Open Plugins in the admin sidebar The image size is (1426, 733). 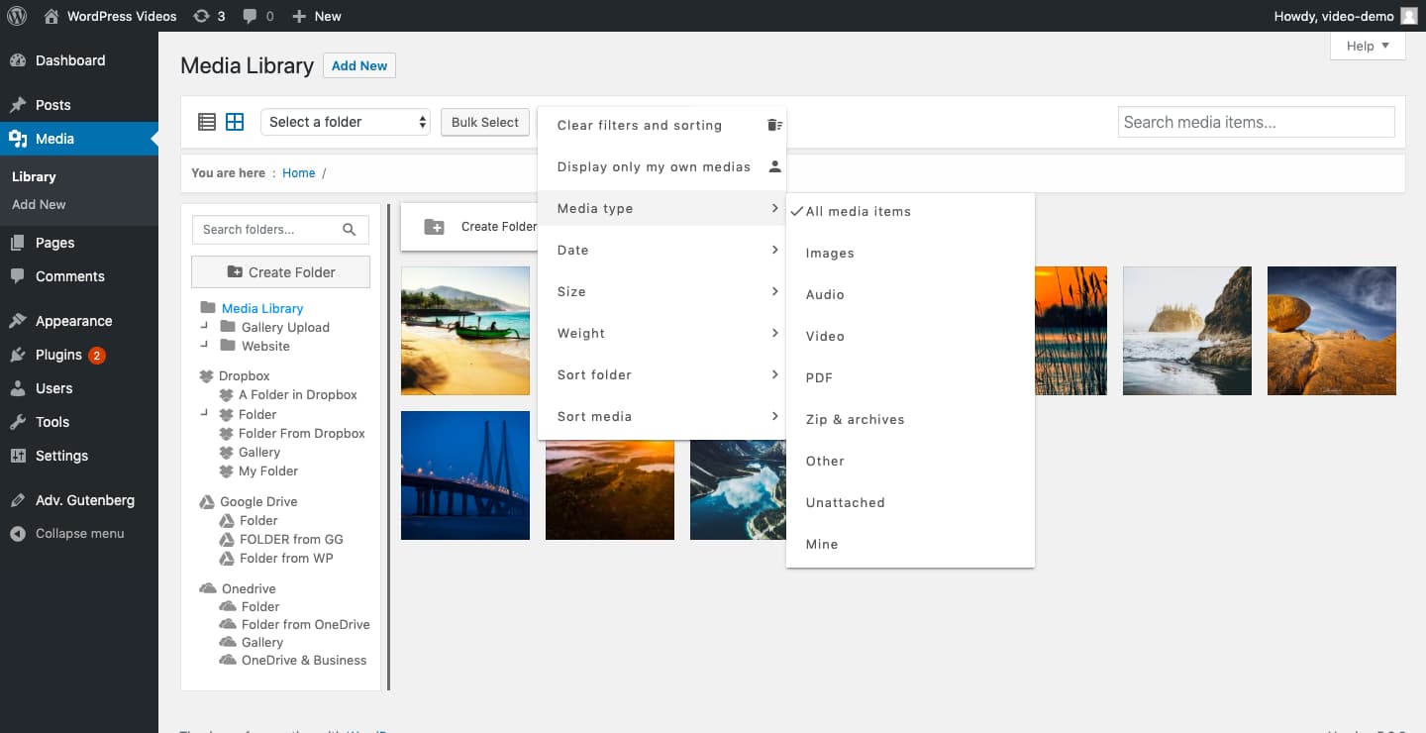tap(58, 355)
